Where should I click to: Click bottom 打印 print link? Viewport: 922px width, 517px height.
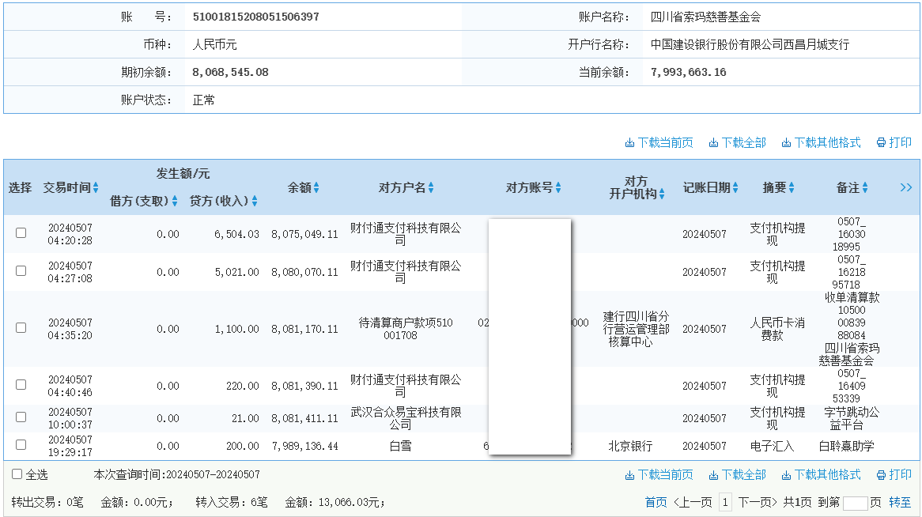point(894,474)
